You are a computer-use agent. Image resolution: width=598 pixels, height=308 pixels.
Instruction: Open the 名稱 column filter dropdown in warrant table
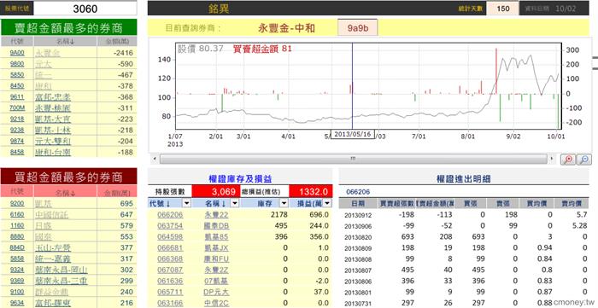[235, 203]
